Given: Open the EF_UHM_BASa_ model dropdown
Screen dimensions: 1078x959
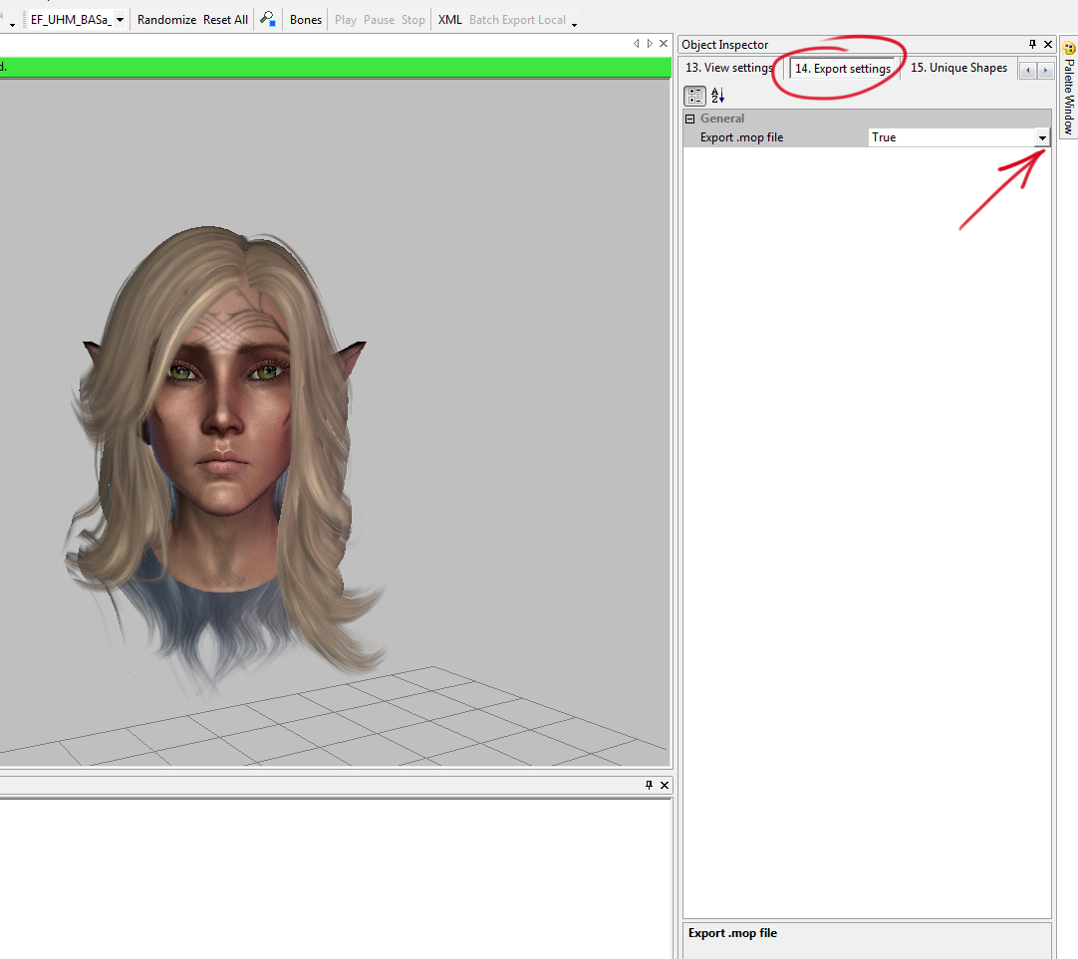Looking at the screenshot, I should point(120,20).
